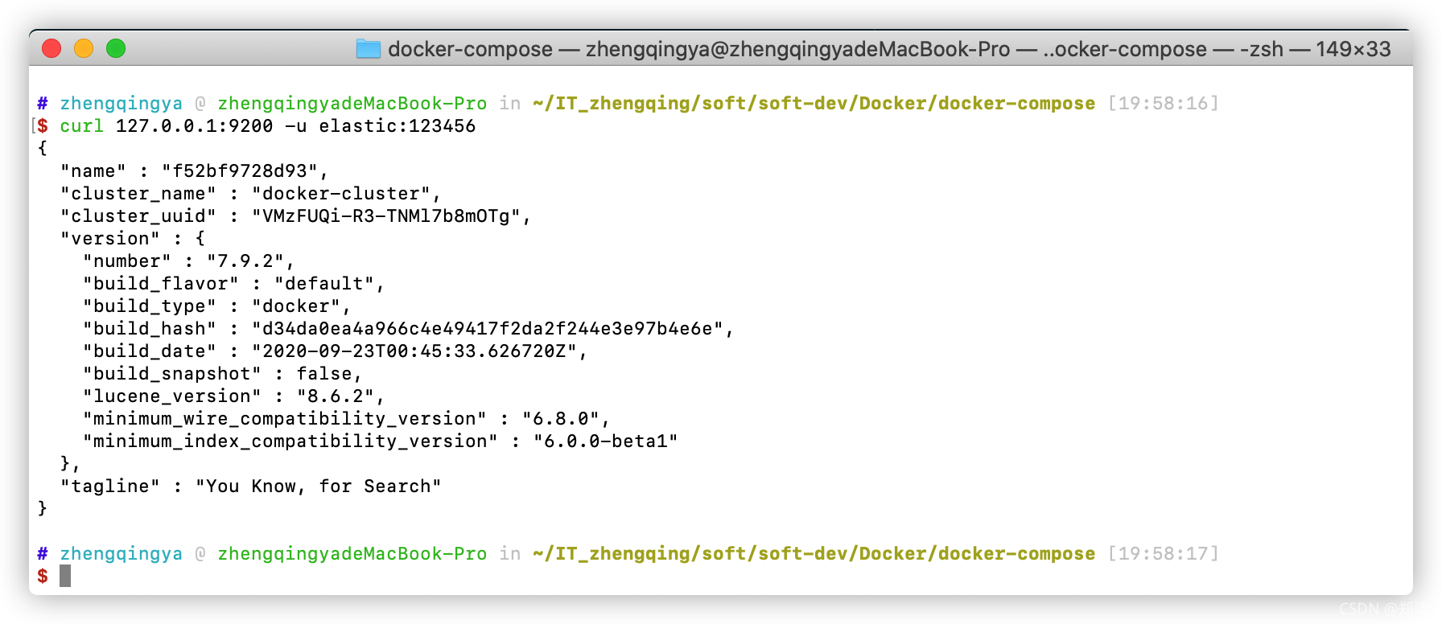Click the first prompt's docker-compose path

tap(814, 104)
